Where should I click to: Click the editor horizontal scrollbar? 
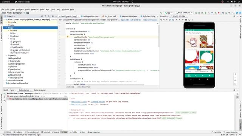(105, 85)
